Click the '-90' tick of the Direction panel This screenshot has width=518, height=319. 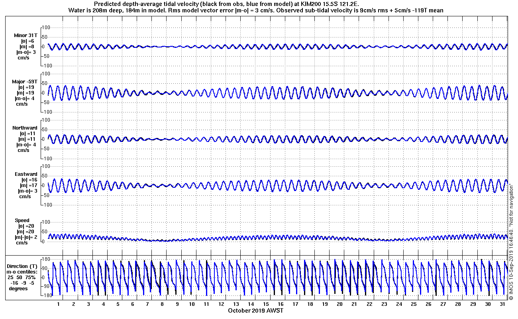(x=45, y=286)
